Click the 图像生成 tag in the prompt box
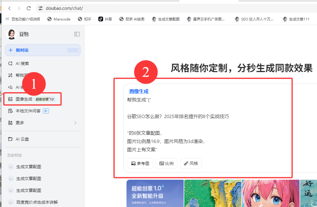317x207 pixels. click(x=139, y=91)
